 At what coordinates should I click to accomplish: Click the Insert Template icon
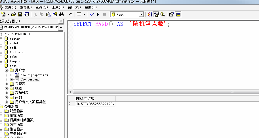[26, 14]
